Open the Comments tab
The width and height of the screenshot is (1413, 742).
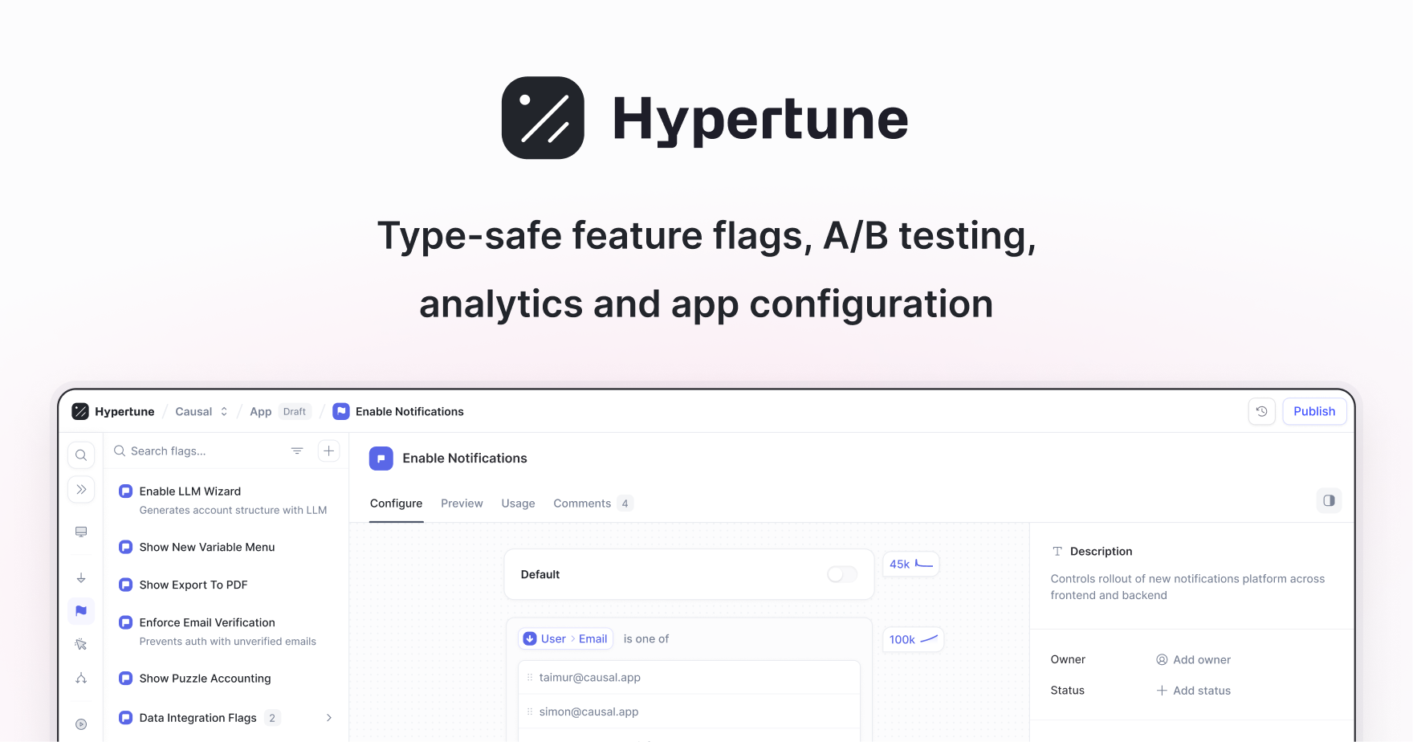582,503
